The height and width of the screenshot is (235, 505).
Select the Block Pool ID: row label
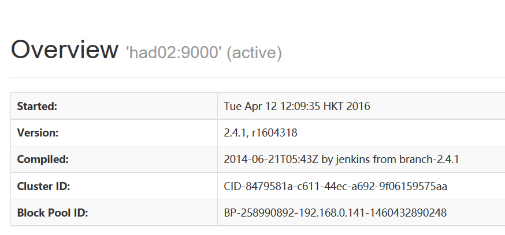pos(52,213)
